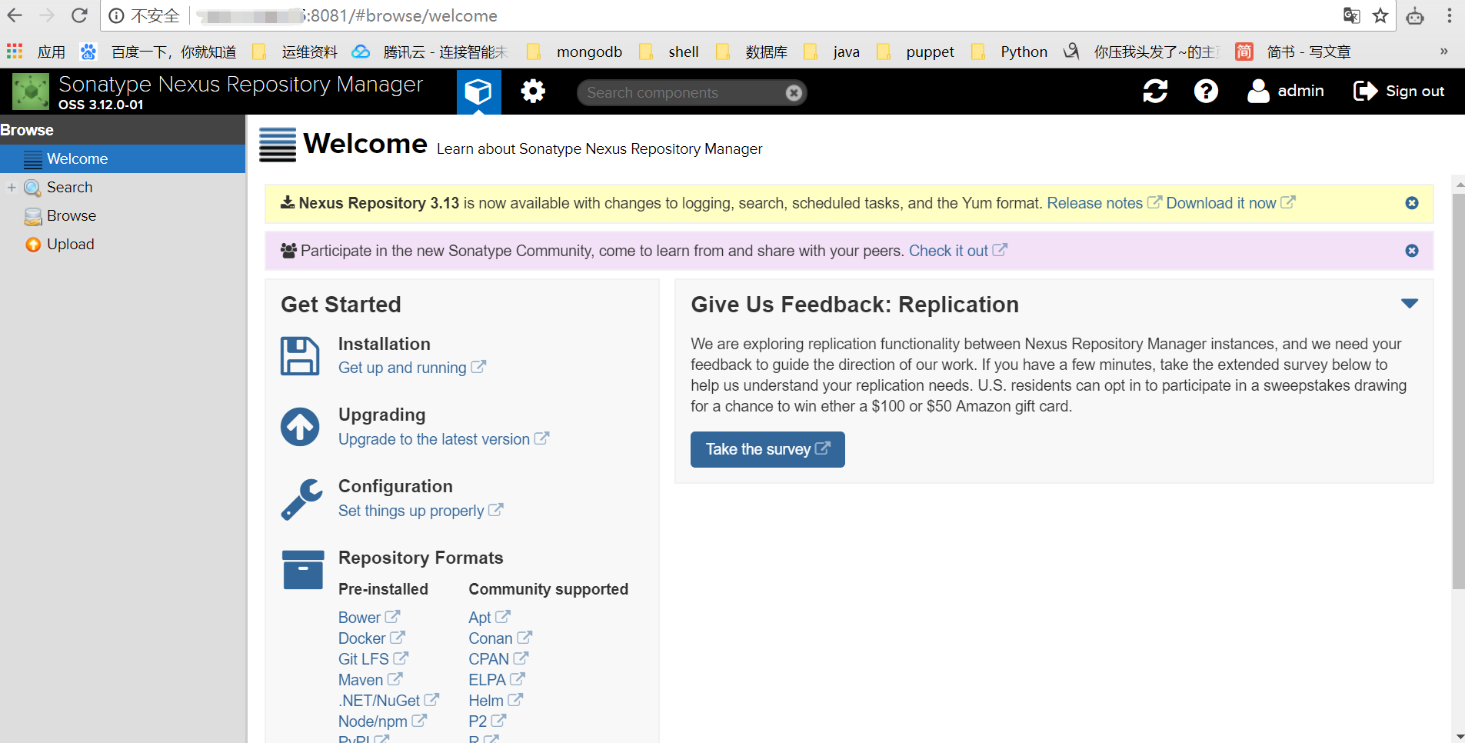Screen dimensions: 1465x743
Task: Open the Node/npm format link
Action: pyautogui.click(x=381, y=721)
